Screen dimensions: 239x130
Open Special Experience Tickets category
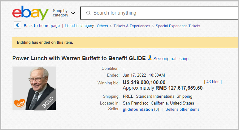pyautogui.click(x=178, y=26)
